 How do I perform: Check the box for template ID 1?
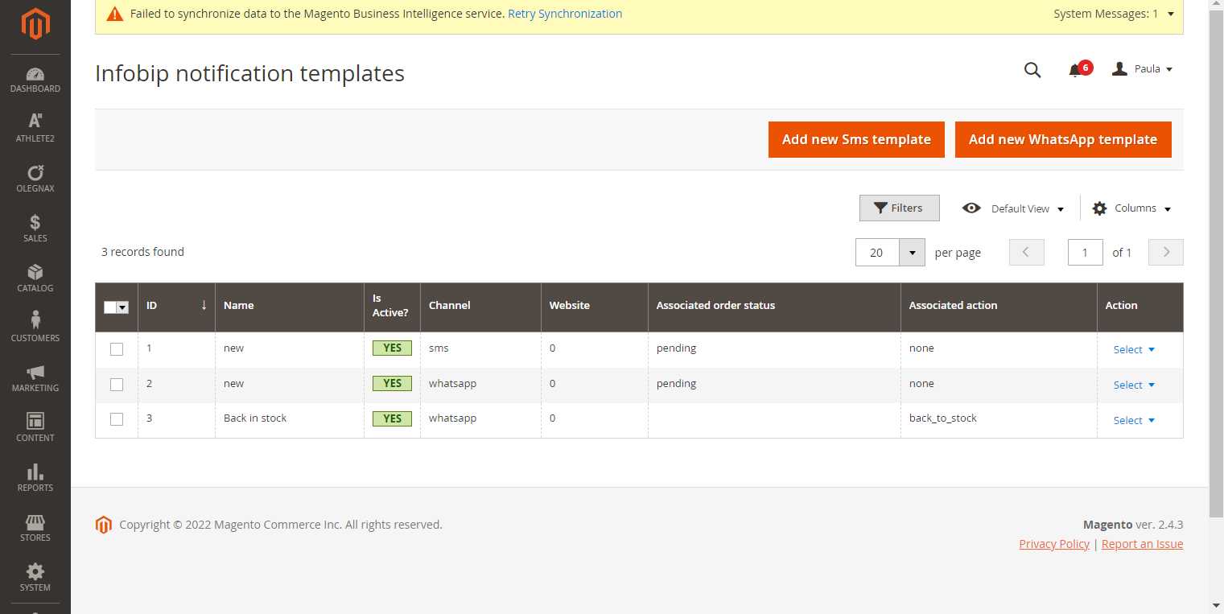pos(117,349)
